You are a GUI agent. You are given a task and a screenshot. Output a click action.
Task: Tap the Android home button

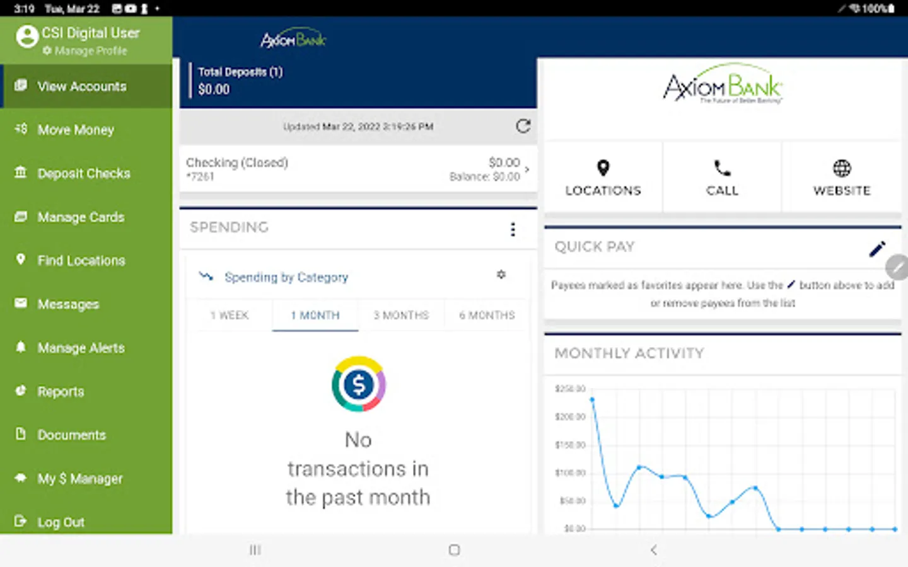click(454, 550)
